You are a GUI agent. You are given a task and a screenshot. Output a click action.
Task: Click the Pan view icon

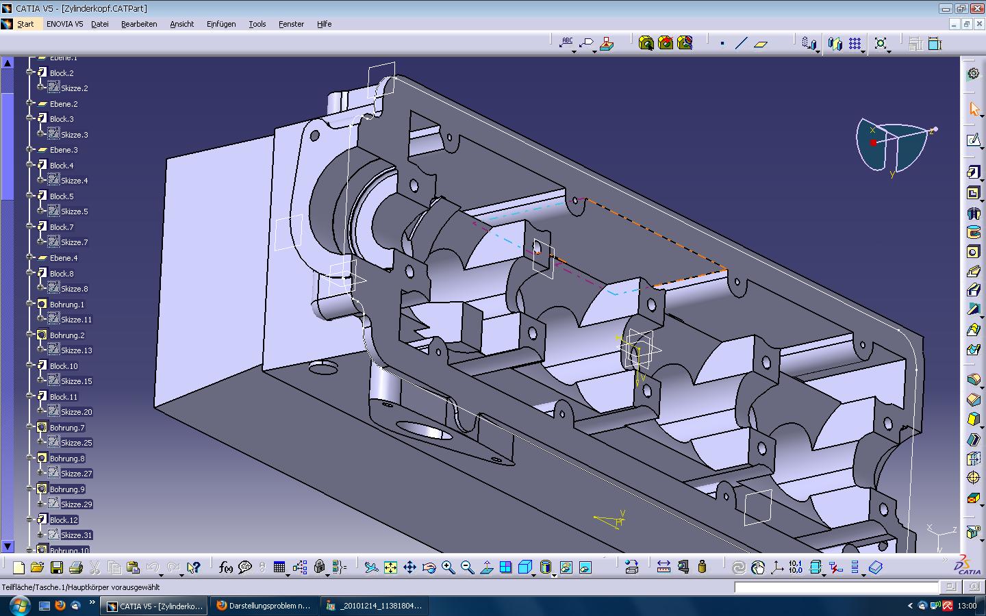pyautogui.click(x=409, y=567)
